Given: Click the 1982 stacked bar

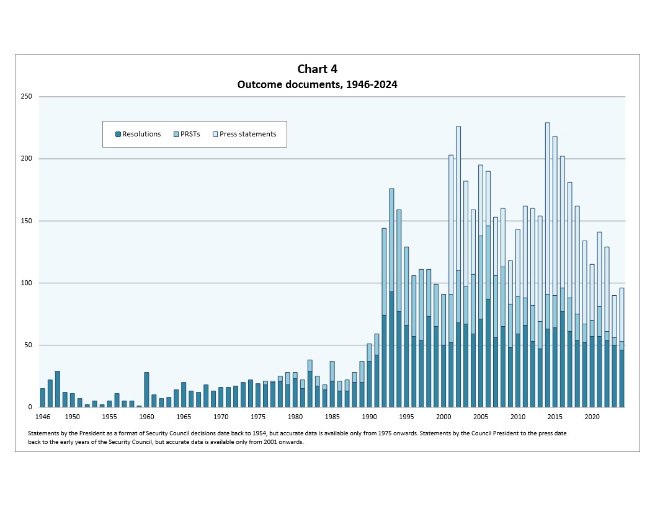Looking at the screenshot, I should [310, 383].
